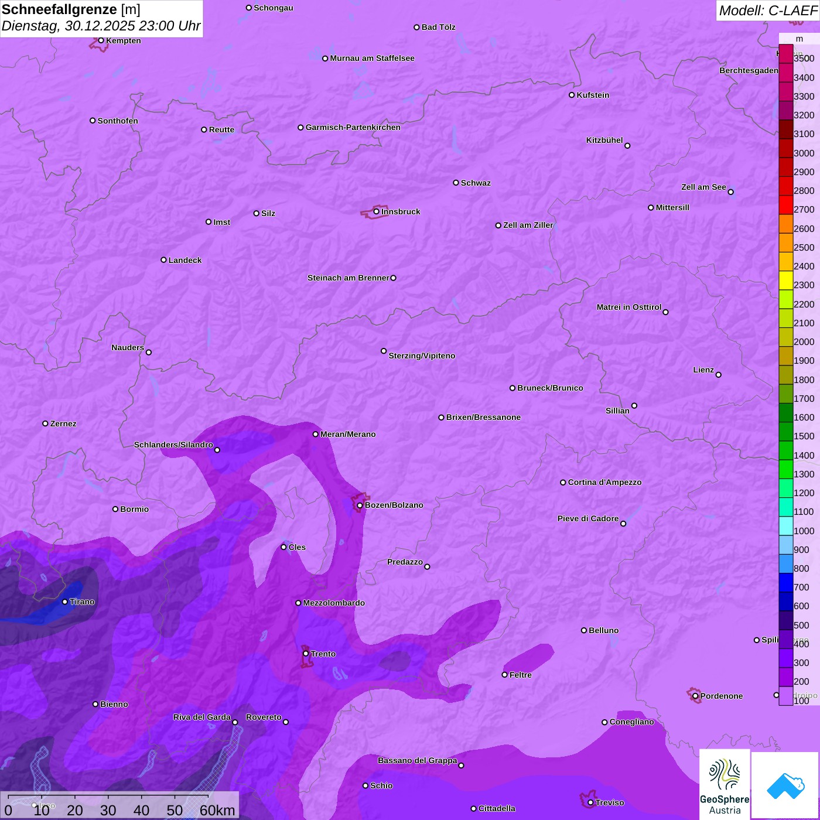
Task: Click the Schongau label
Action: coord(274,8)
